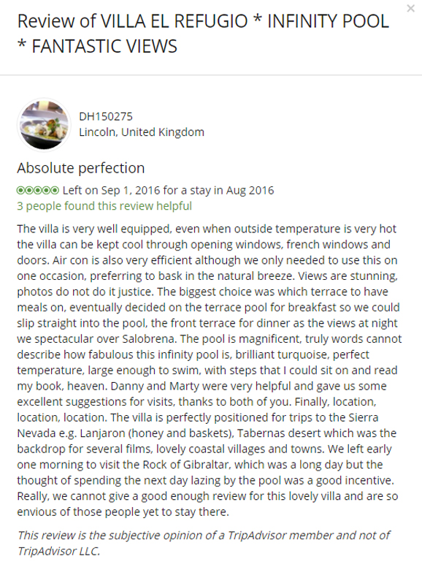Click the FANTASTIC VIEWS heading line
Image resolution: width=422 pixels, height=570 pixels.
point(97,46)
